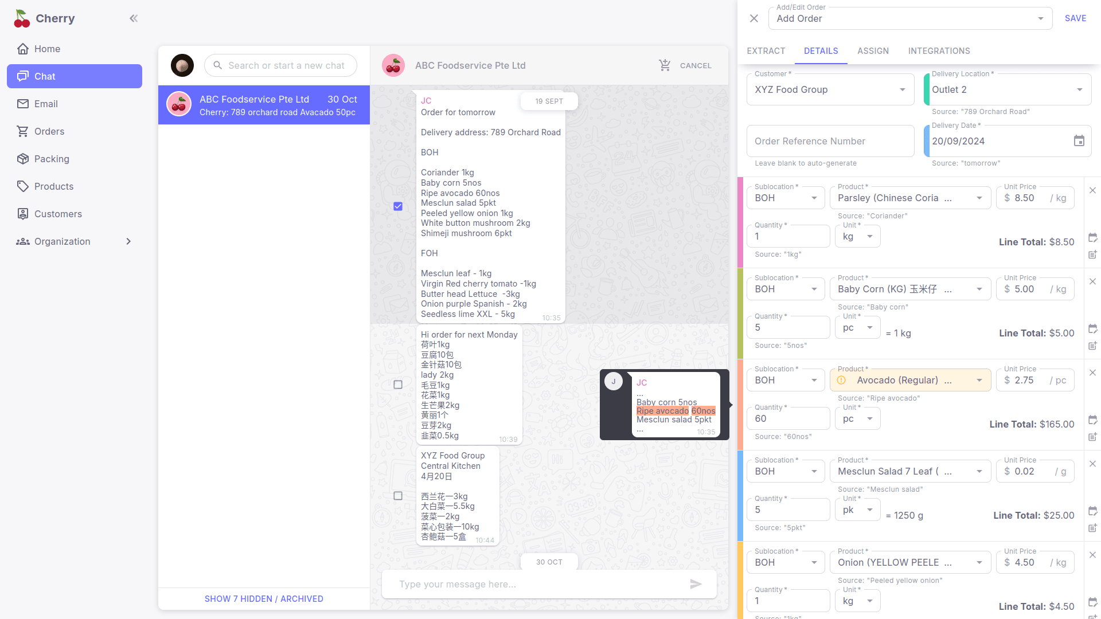Image resolution: width=1101 pixels, height=619 pixels.
Task: Click the pink color bar of Parsley line
Action: [x=740, y=222]
